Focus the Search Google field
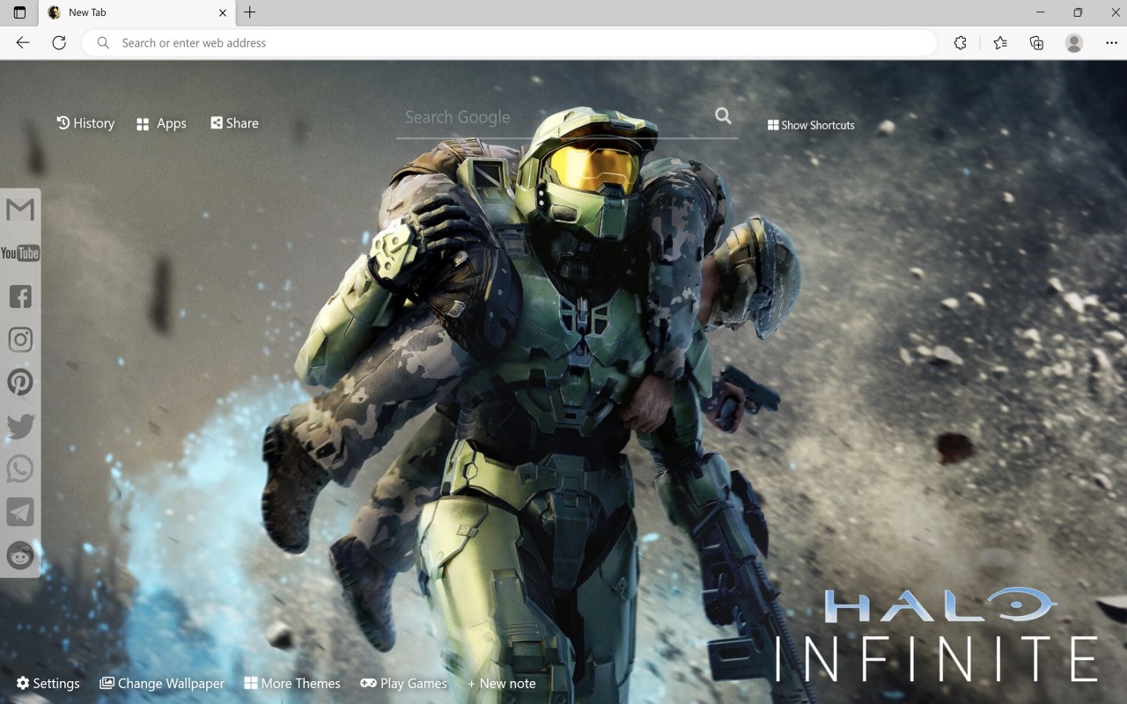The width and height of the screenshot is (1127, 704). (555, 117)
